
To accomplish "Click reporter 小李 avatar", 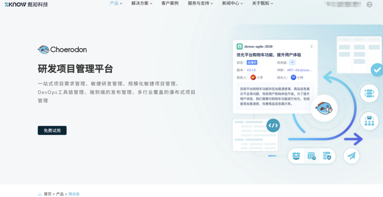I will tap(253, 78).
